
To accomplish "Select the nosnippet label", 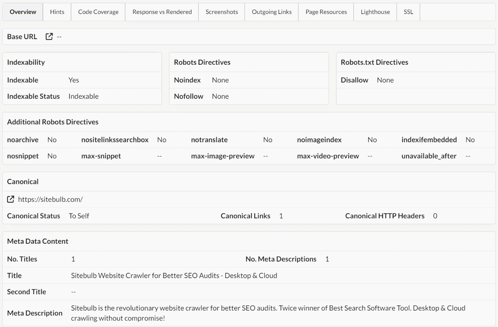I will coord(23,156).
